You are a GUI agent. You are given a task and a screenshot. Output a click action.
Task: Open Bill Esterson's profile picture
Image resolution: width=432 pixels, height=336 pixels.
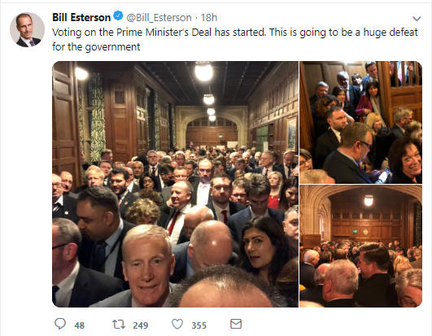27,29
